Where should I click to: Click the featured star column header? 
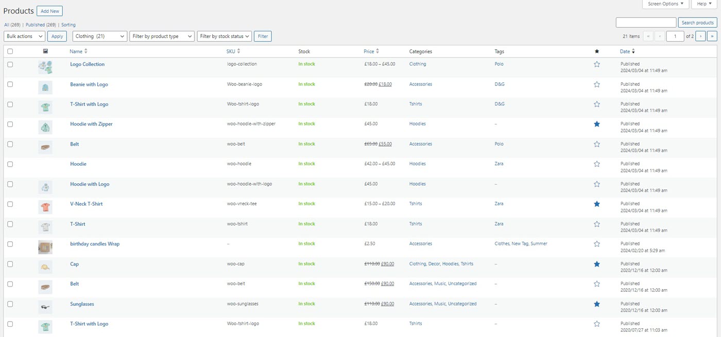[597, 51]
